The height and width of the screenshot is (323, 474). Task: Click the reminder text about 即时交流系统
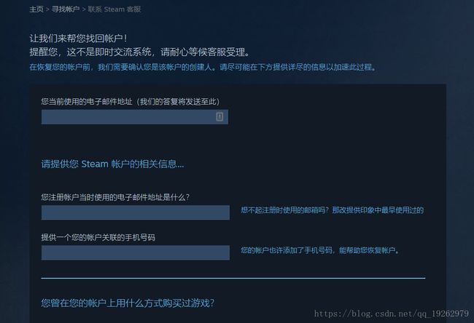[140, 52]
